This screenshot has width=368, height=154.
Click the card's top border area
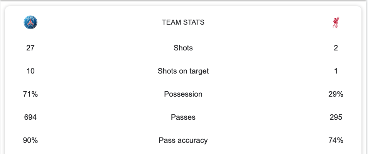[183, 7]
